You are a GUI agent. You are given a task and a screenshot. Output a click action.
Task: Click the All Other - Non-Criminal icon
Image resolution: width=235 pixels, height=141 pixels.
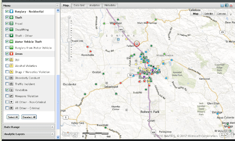coord(11,102)
